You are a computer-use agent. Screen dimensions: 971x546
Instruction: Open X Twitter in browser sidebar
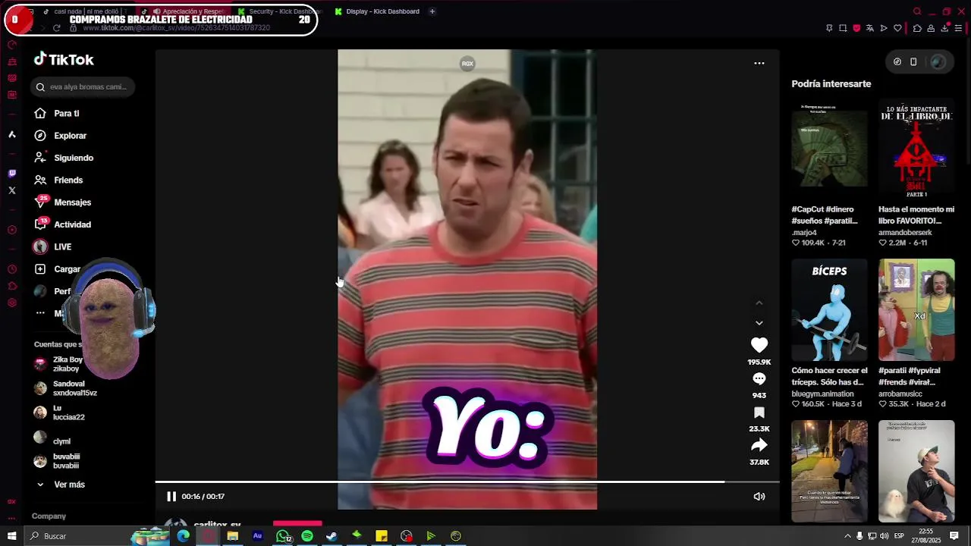point(11,190)
